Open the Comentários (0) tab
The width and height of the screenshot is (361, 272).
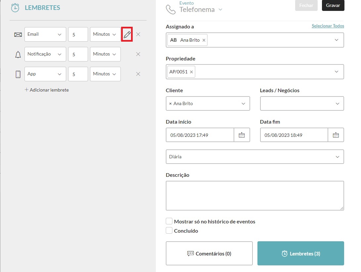tap(209, 253)
